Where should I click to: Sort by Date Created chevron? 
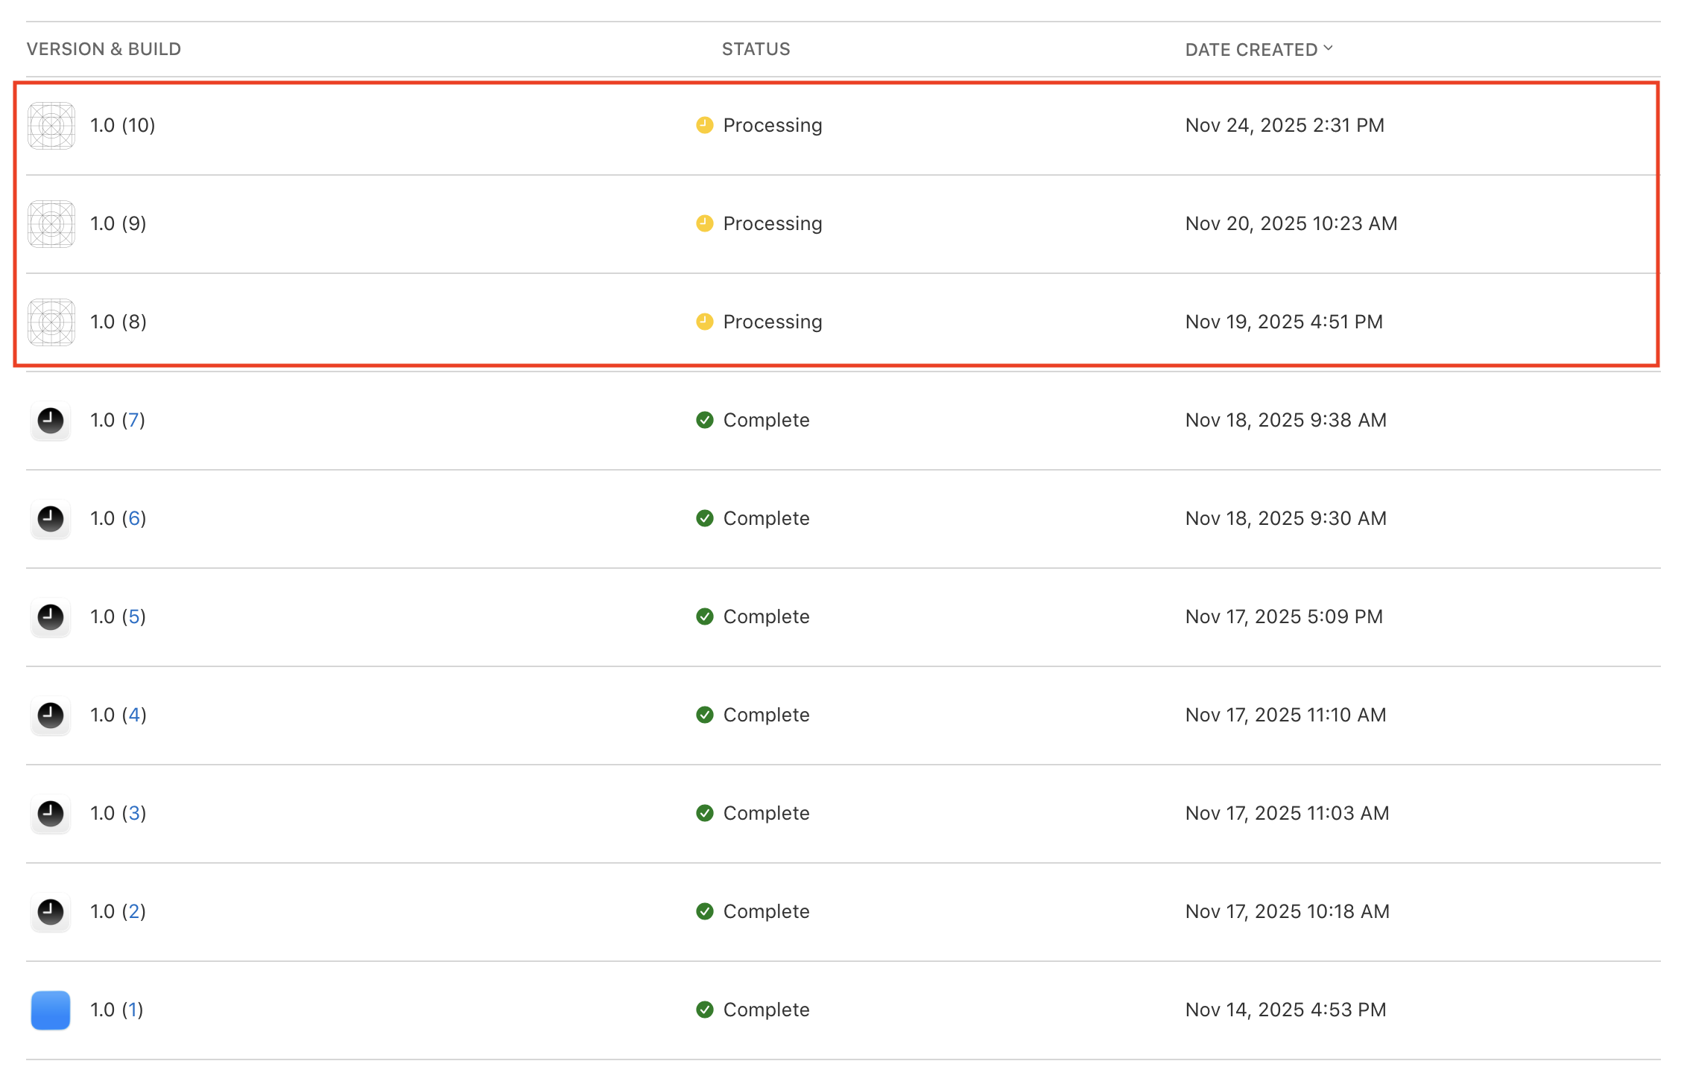pyautogui.click(x=1328, y=48)
